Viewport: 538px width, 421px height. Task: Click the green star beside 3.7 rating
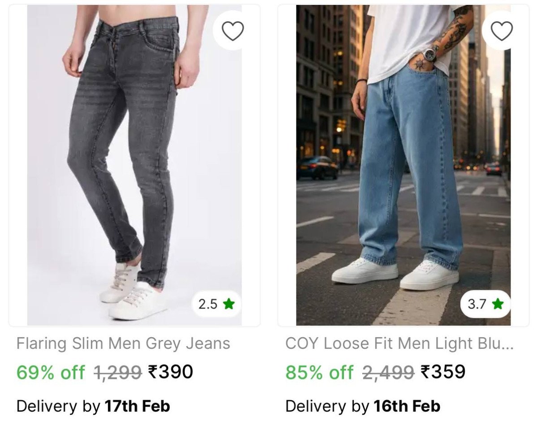(x=498, y=304)
